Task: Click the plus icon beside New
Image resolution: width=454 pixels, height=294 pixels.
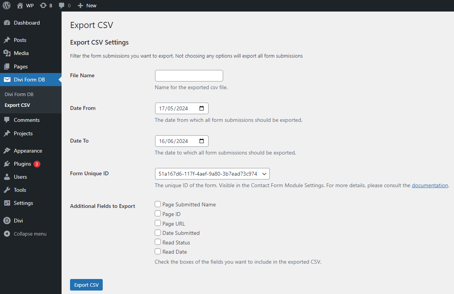Action: coord(80,5)
